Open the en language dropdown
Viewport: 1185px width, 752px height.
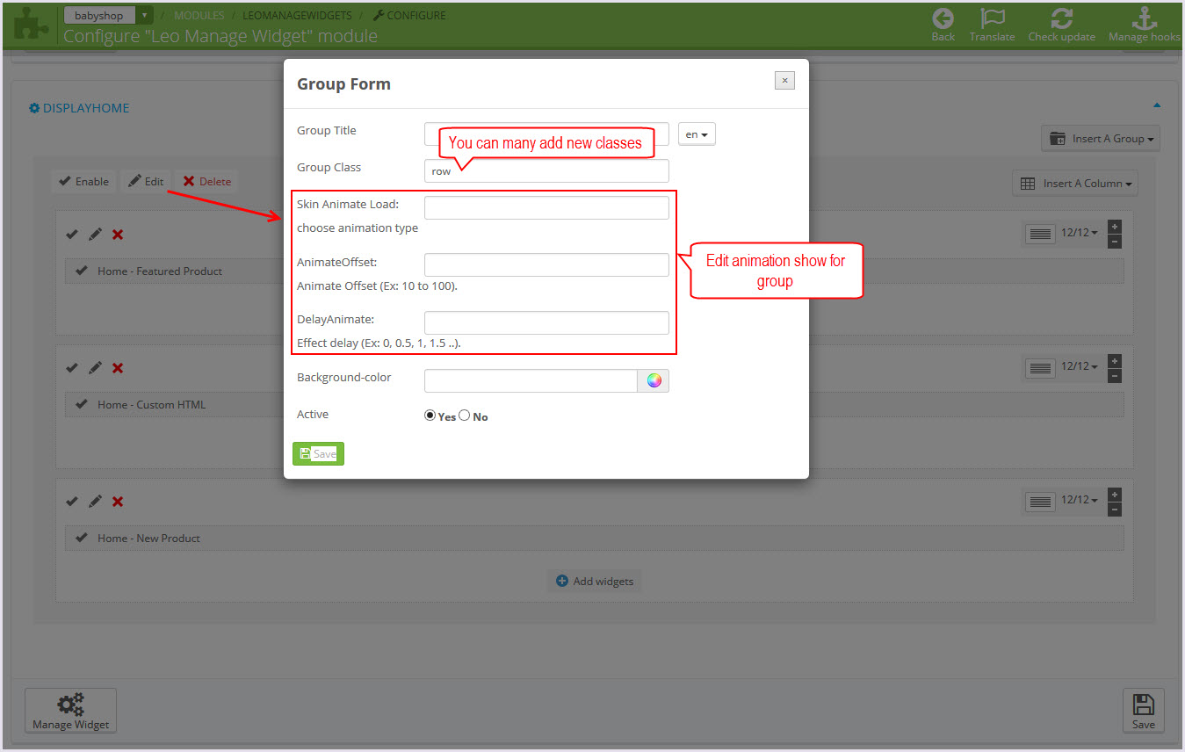pyautogui.click(x=697, y=134)
